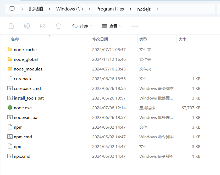The image size is (220, 175).
Task: Select the install_tools.bat file name
Action: (29, 98)
